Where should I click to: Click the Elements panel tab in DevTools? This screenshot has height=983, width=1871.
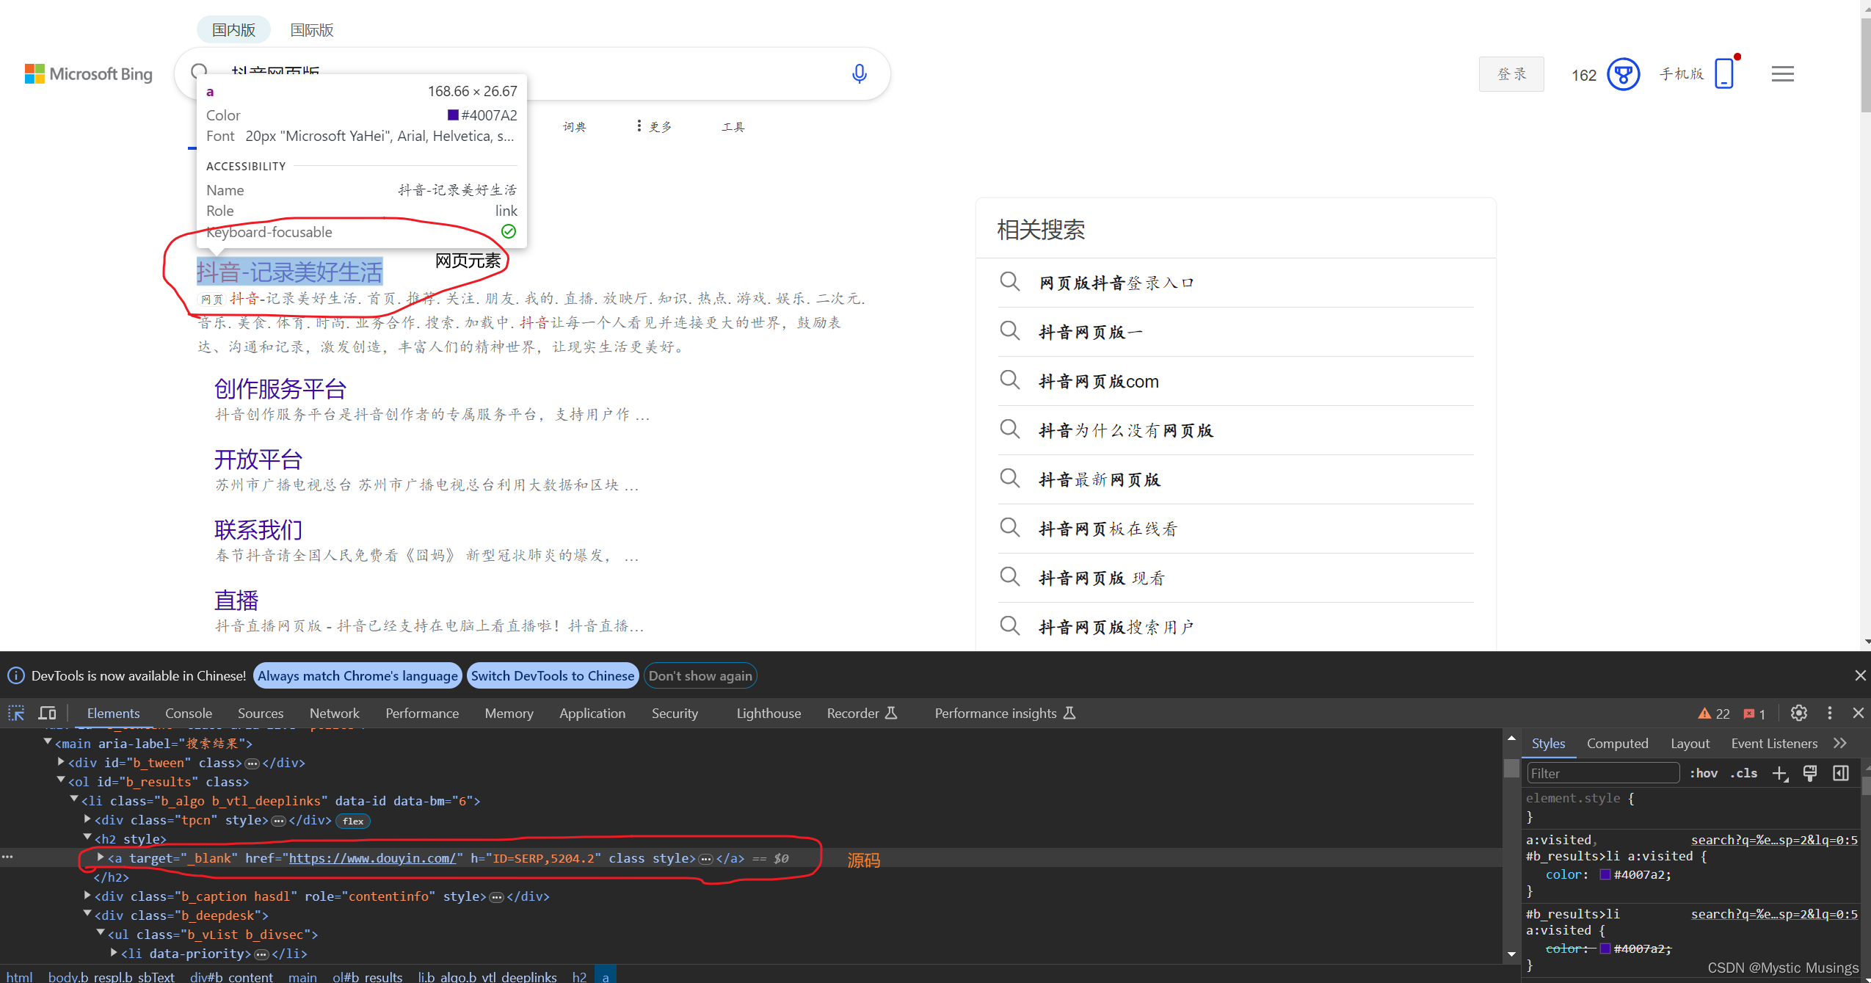point(112,713)
